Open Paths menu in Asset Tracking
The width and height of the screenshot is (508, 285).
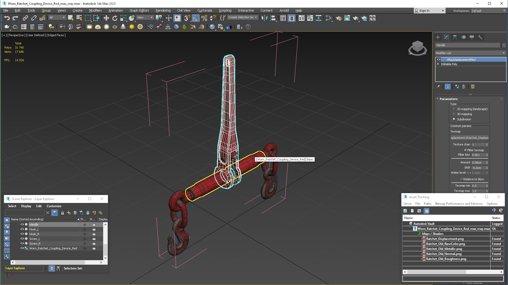click(x=427, y=204)
